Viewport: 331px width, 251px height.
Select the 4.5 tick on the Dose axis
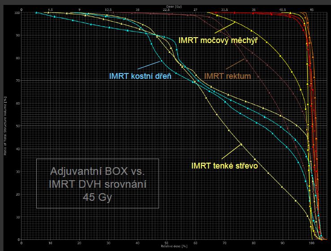tap(50, 9)
